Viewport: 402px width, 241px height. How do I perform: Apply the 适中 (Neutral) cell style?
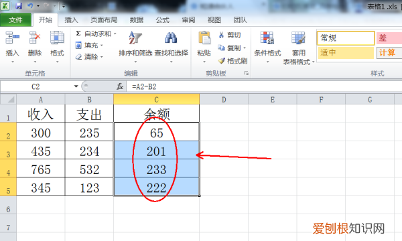pos(346,53)
